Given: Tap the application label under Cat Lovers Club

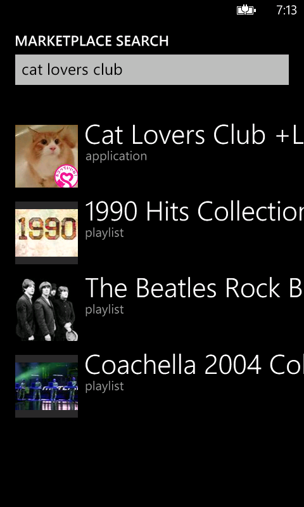Looking at the screenshot, I should [x=117, y=157].
